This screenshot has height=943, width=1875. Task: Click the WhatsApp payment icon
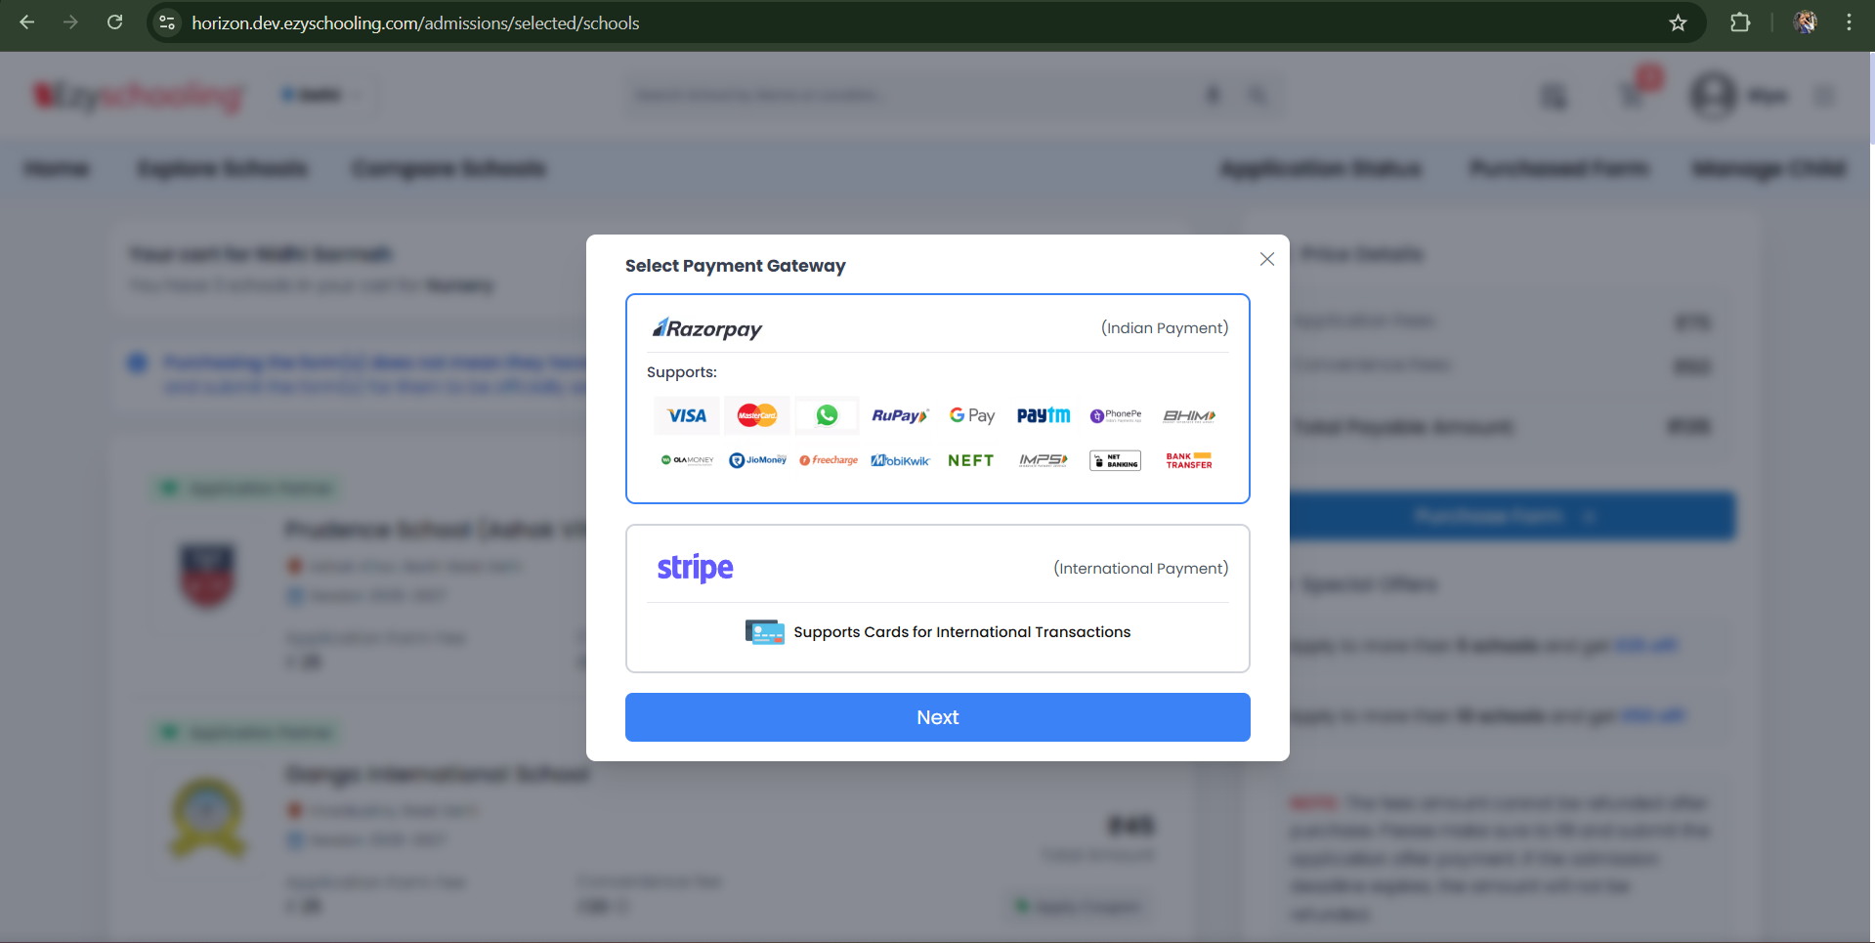[827, 415]
